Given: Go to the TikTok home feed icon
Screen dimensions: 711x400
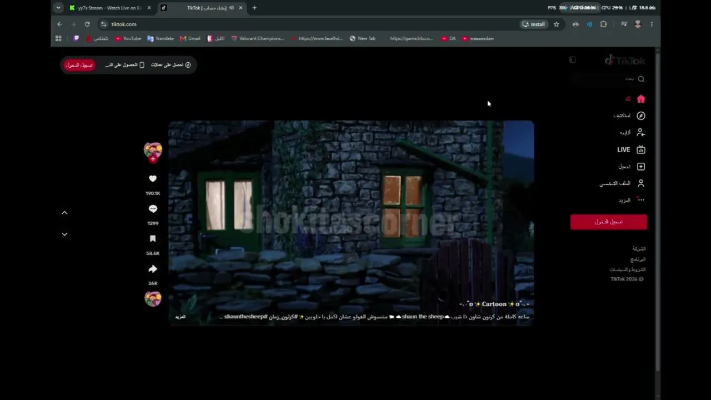Looking at the screenshot, I should click(x=641, y=99).
